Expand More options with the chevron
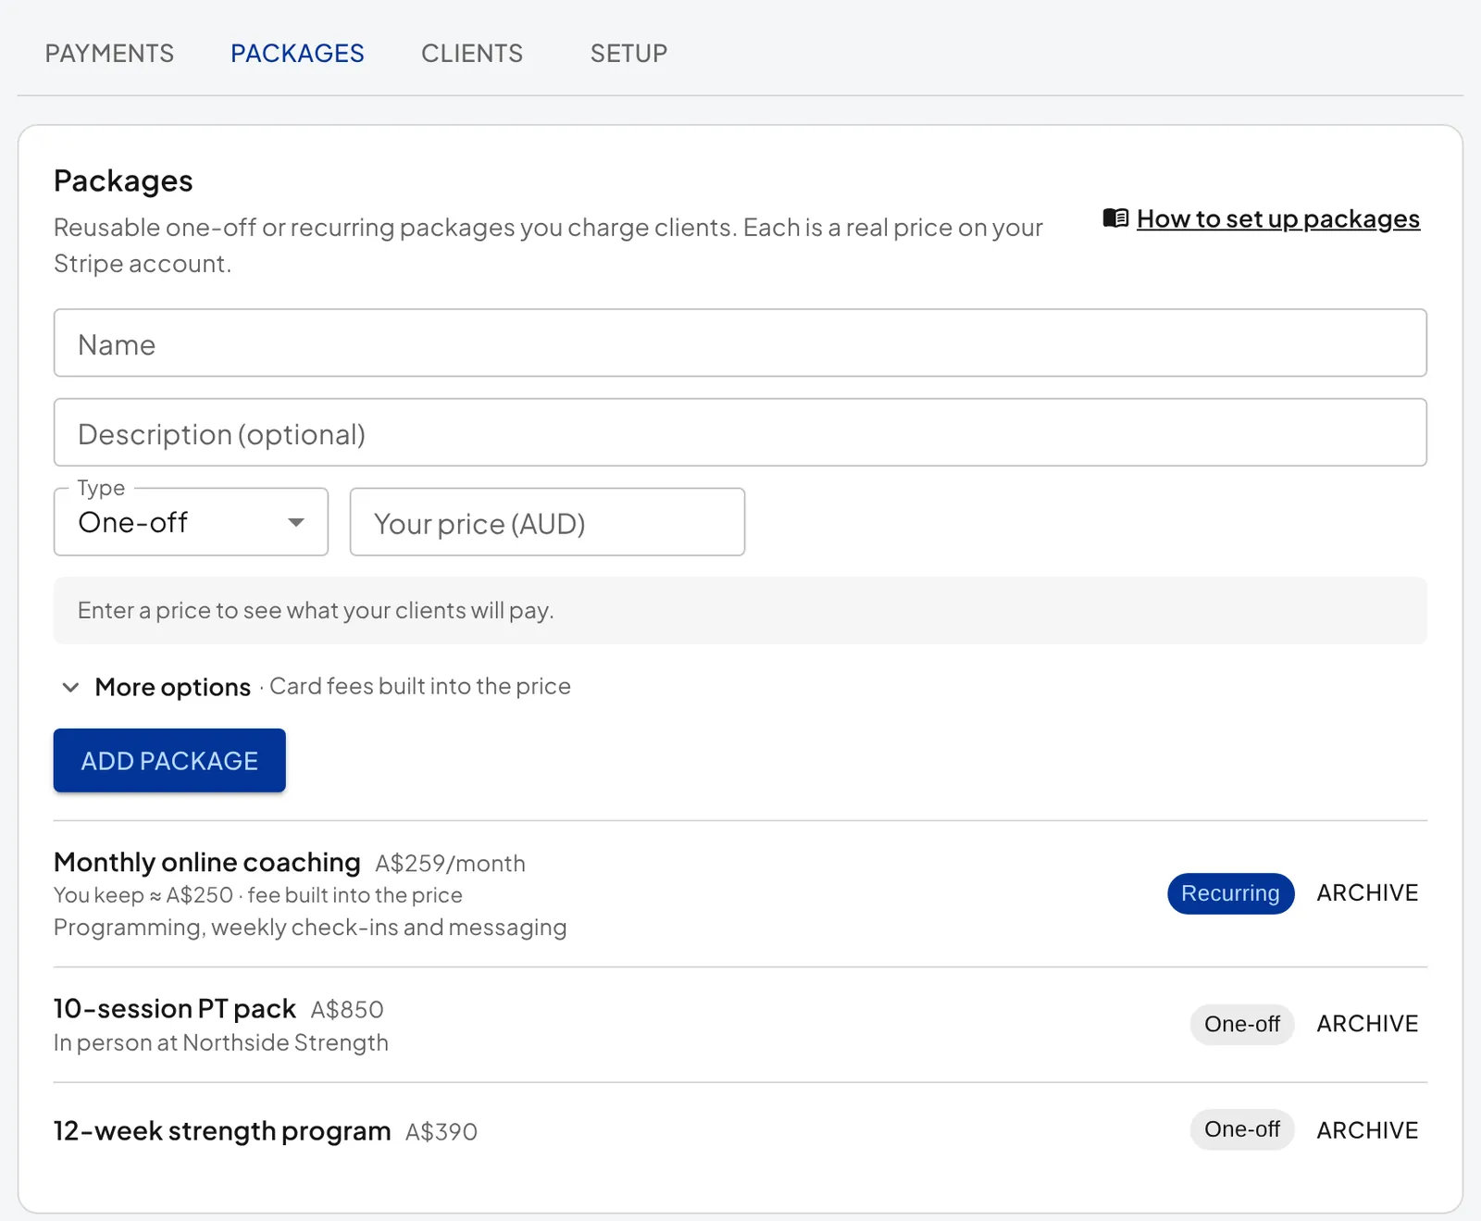 tap(70, 687)
